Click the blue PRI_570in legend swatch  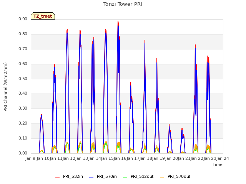(x=91, y=177)
